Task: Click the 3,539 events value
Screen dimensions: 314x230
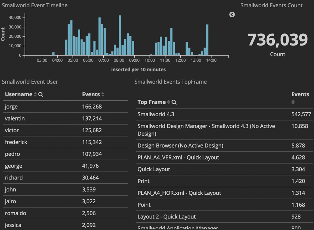Action: [89, 190]
